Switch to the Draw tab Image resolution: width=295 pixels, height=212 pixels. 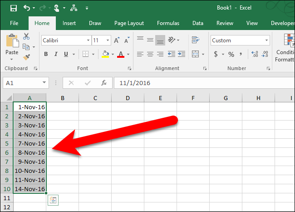(x=95, y=23)
